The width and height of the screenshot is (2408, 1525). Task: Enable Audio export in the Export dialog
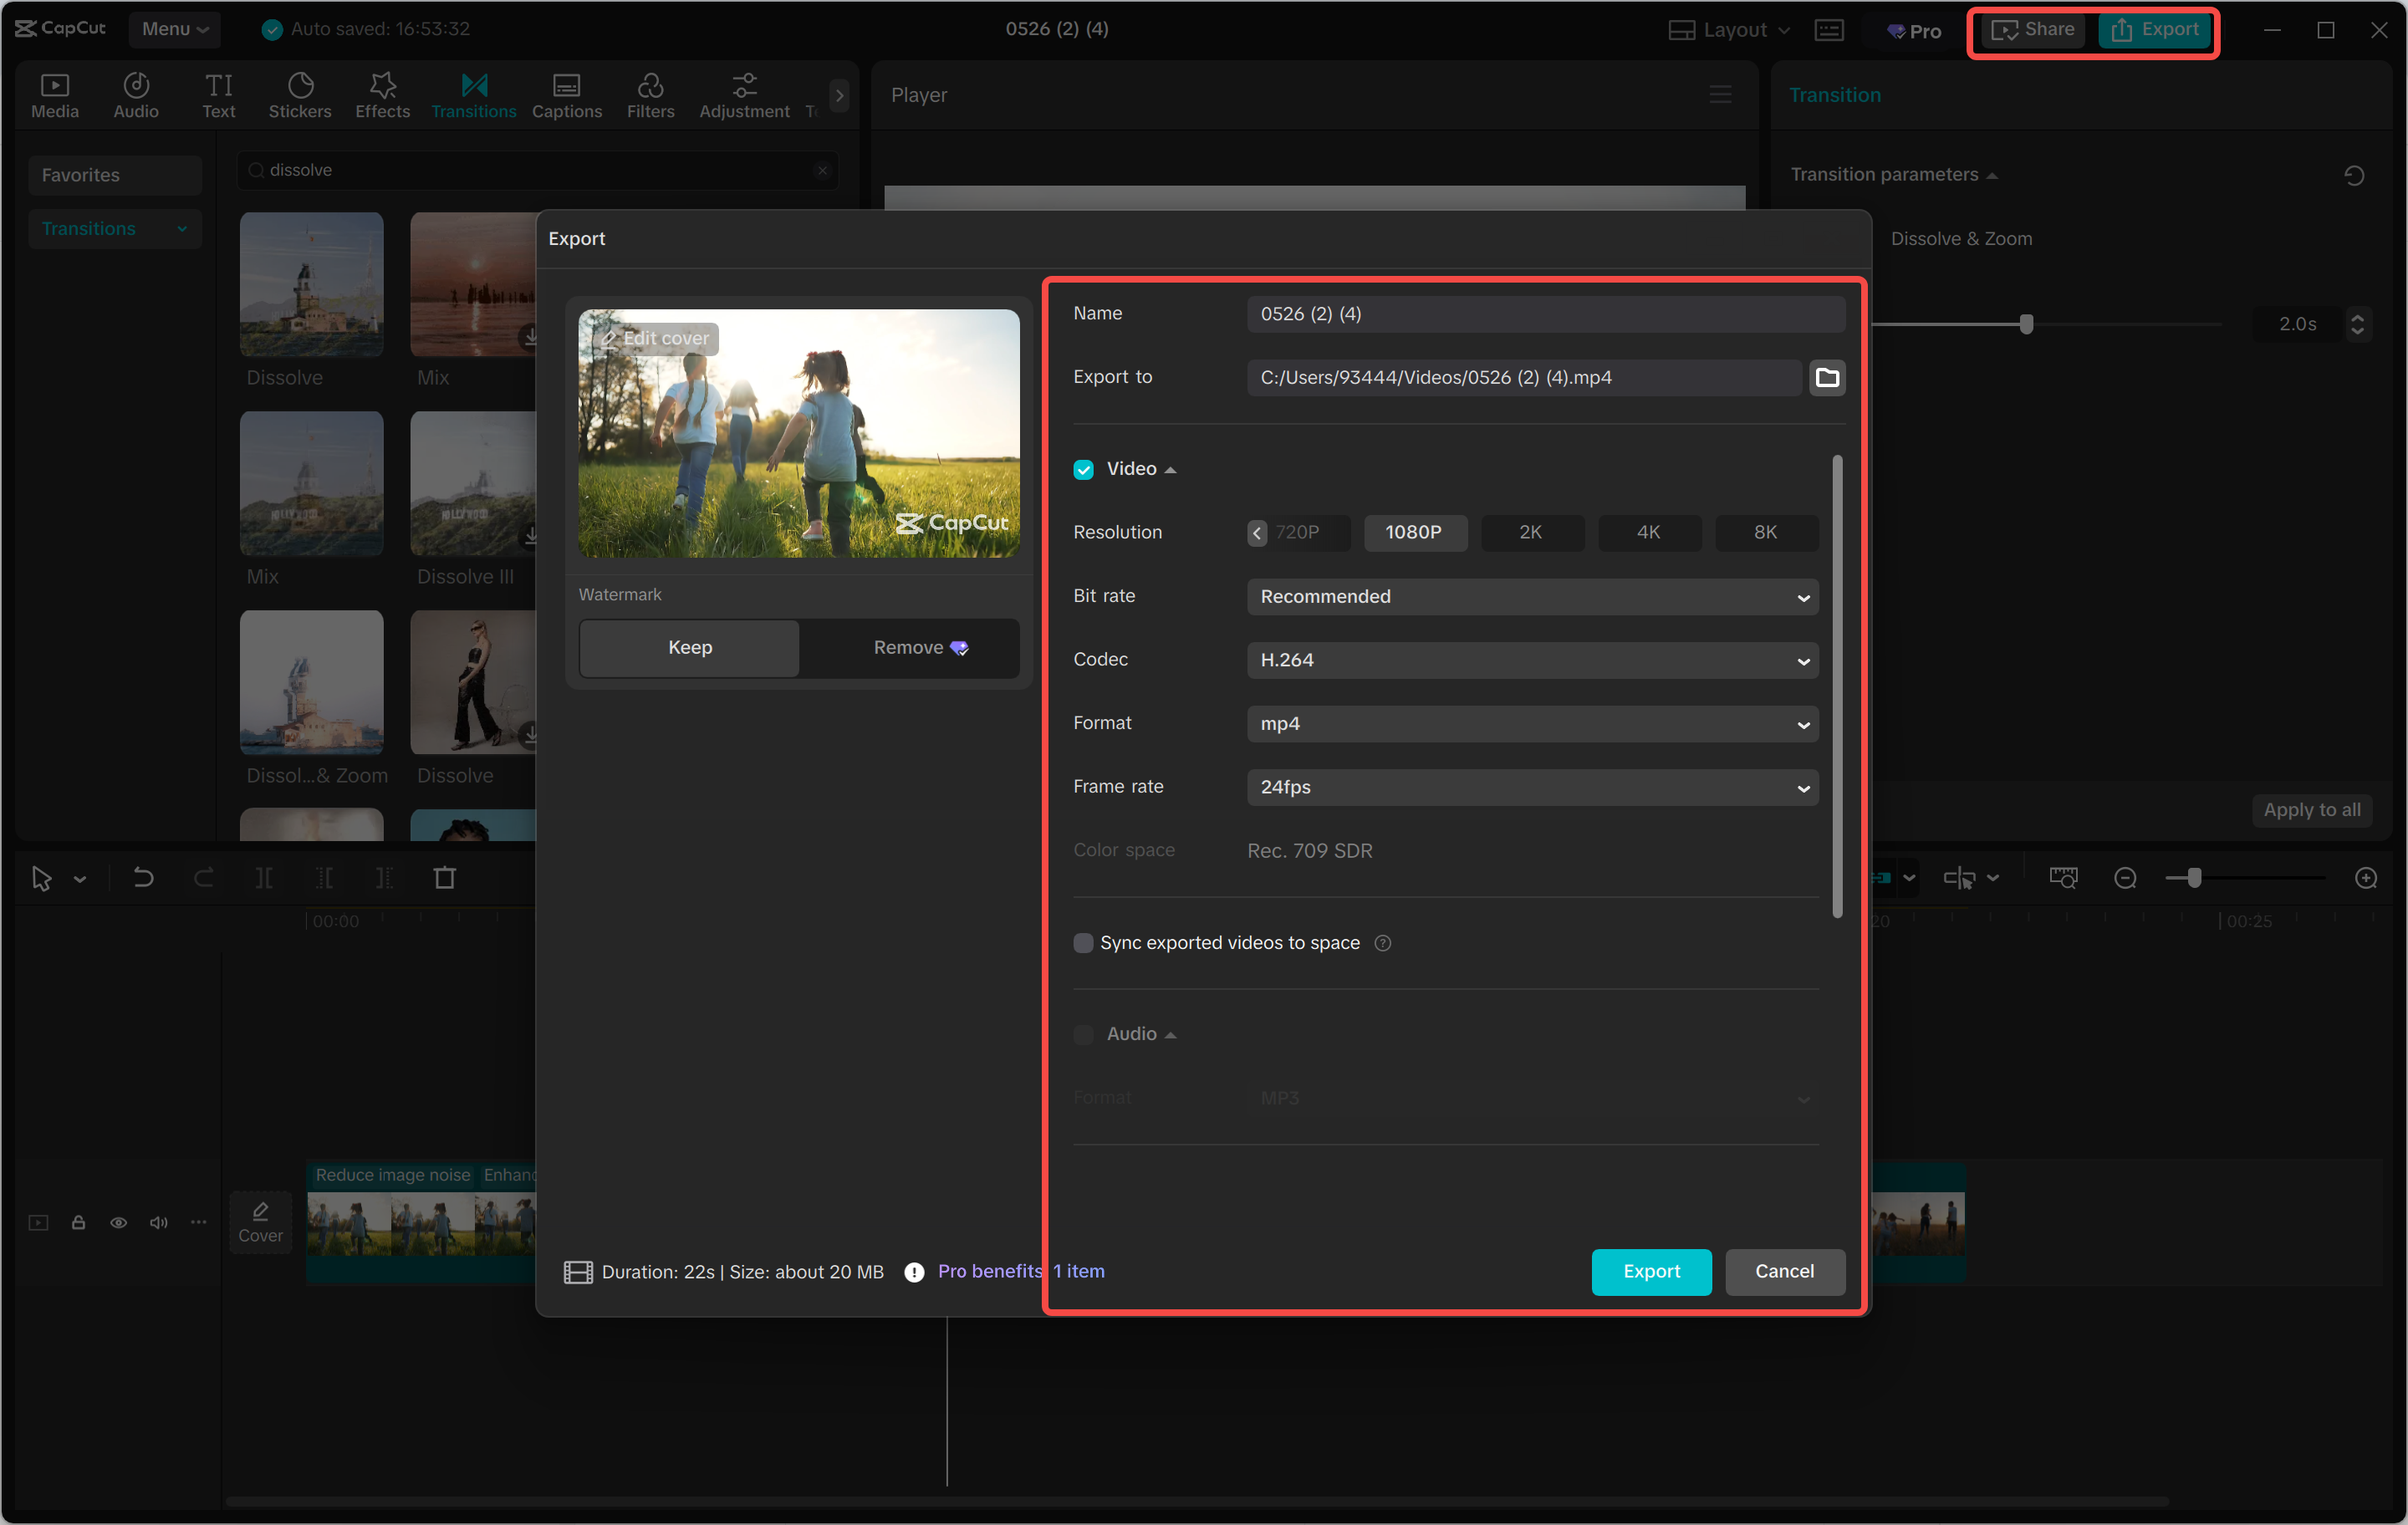tap(1083, 1034)
